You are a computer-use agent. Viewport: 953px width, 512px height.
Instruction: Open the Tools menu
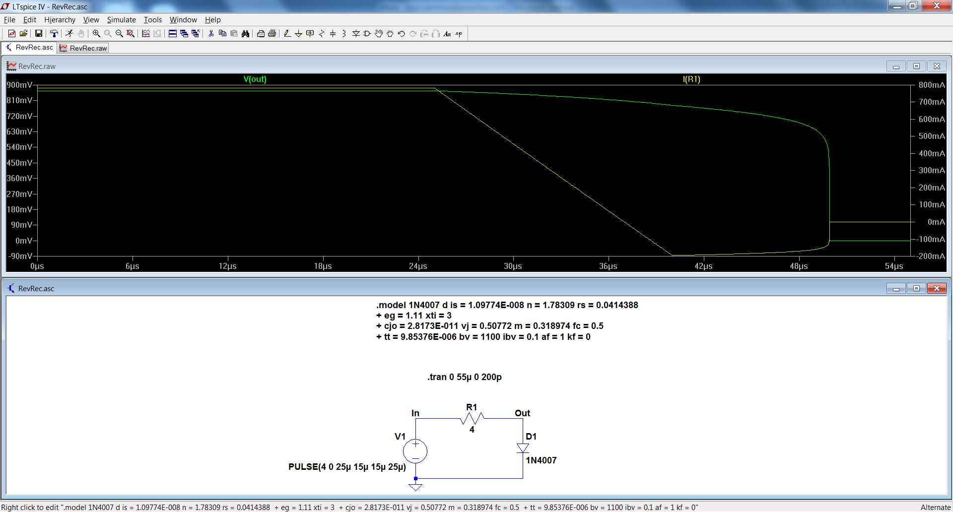[x=153, y=20]
